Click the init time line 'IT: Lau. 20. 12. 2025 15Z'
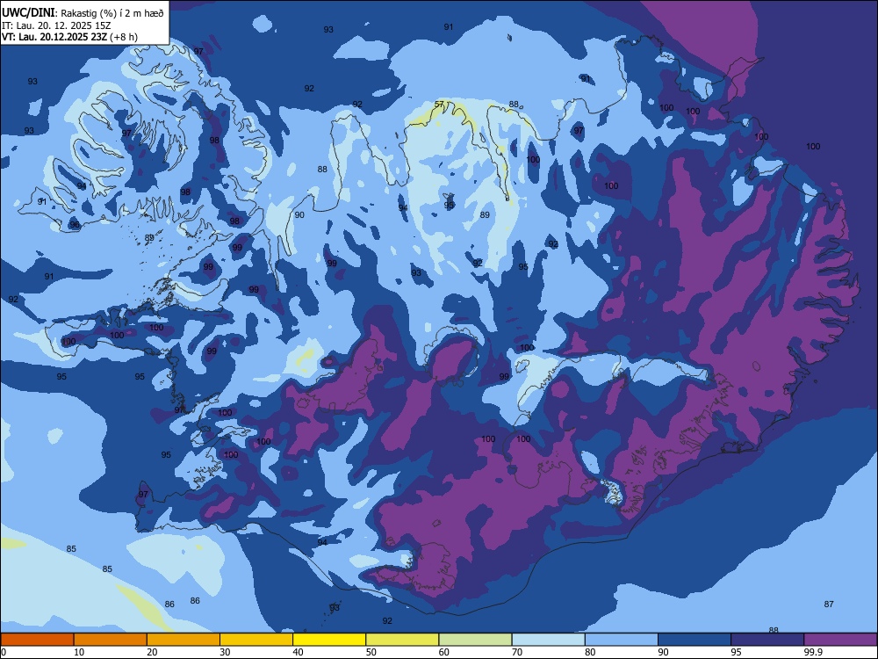 pyautogui.click(x=56, y=25)
